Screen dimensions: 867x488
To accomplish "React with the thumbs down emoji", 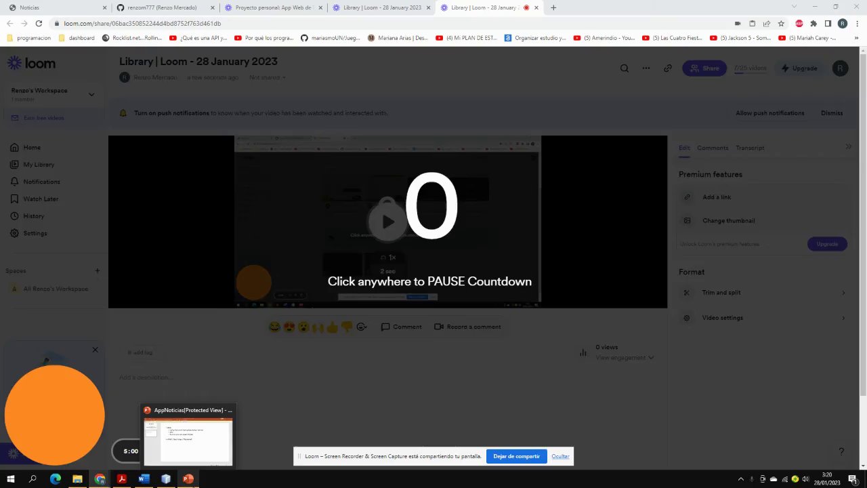I will click(x=347, y=327).
